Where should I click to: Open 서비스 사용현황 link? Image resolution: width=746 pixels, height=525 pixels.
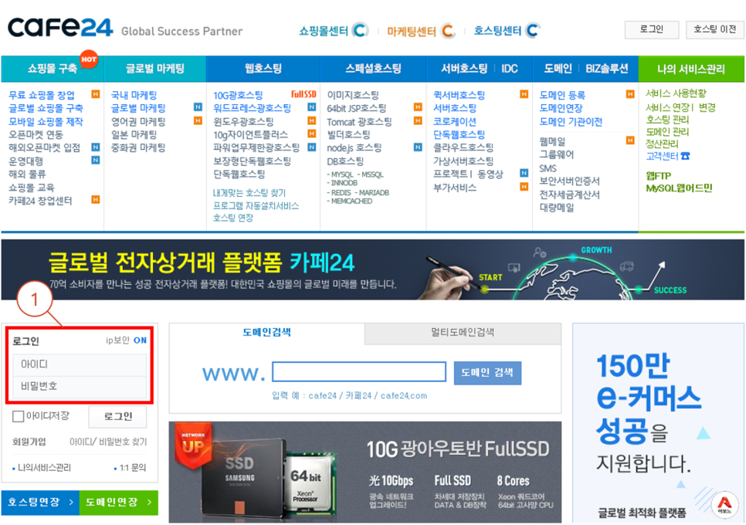676,93
